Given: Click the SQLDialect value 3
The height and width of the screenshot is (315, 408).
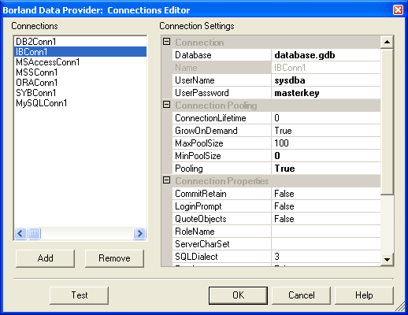Looking at the screenshot, I should pos(326,257).
